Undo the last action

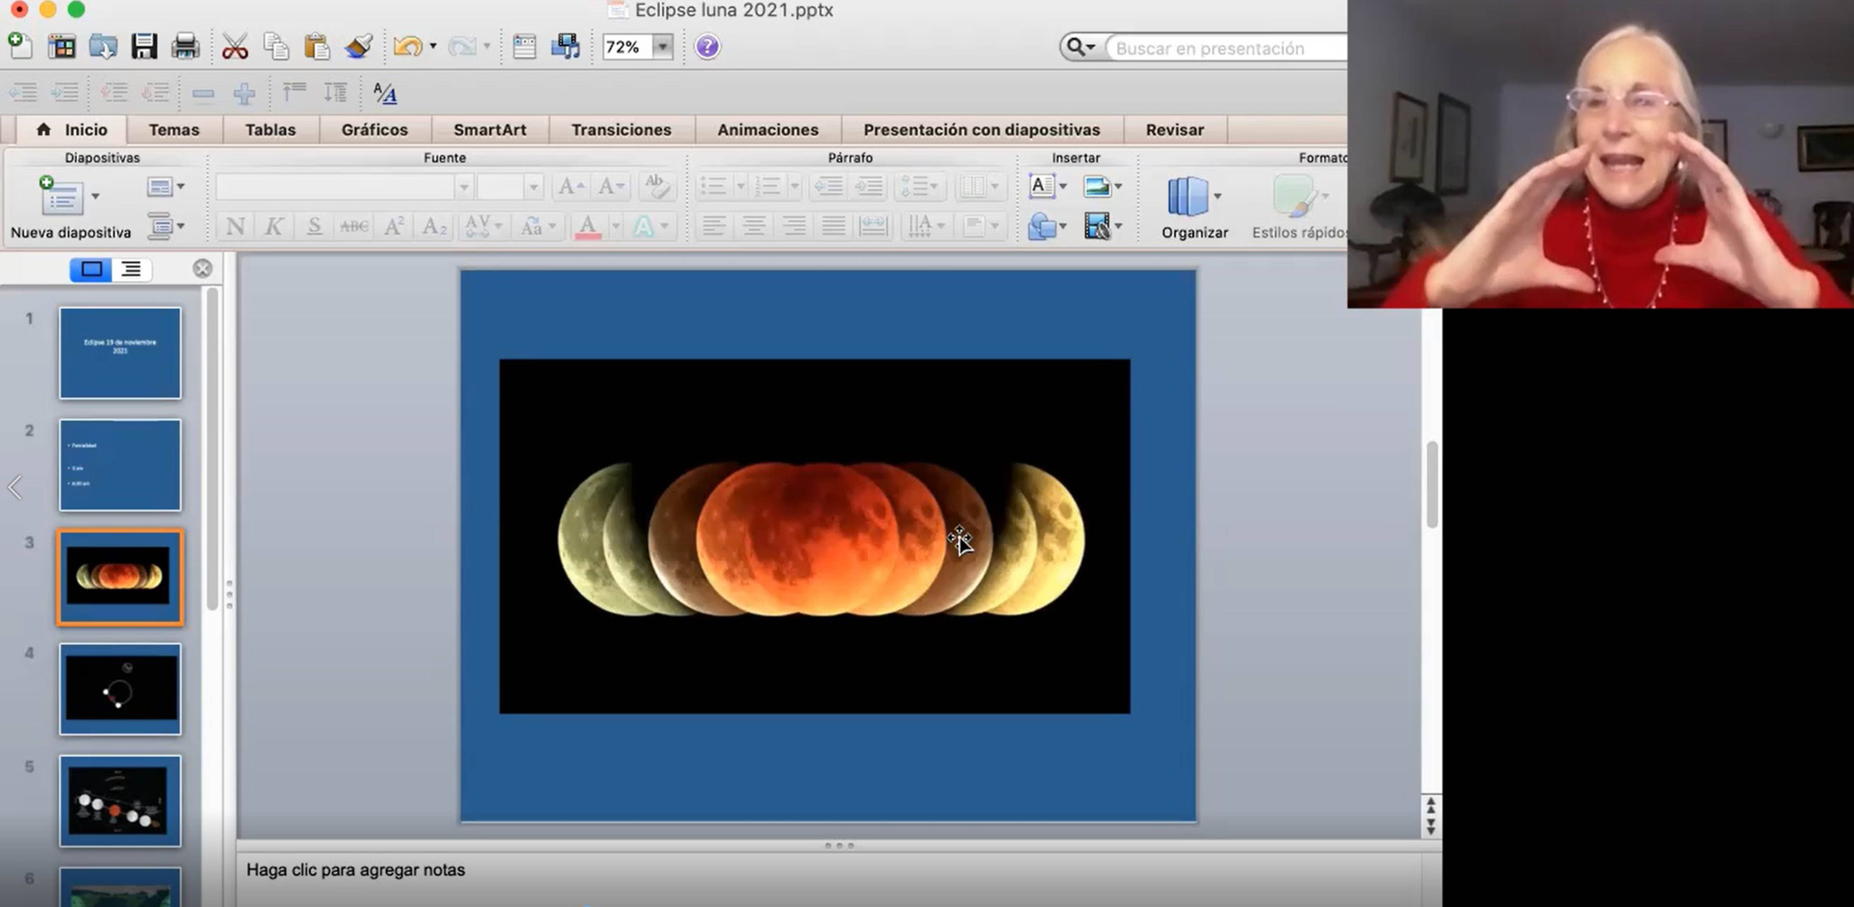(407, 47)
